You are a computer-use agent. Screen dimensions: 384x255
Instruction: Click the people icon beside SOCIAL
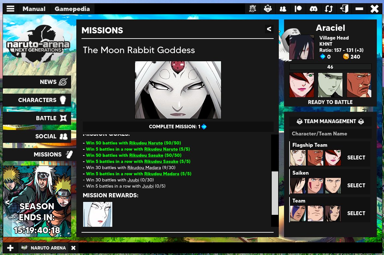pyautogui.click(x=63, y=136)
